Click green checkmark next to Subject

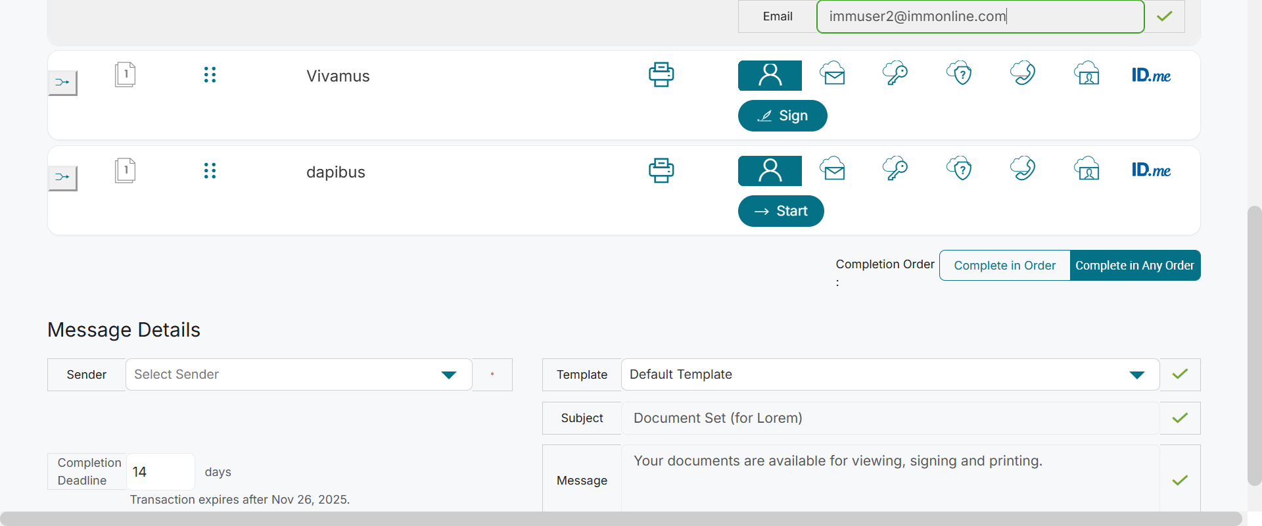(x=1180, y=418)
